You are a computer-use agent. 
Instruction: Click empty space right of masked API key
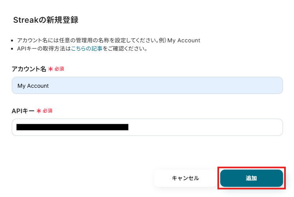[x=204, y=127]
